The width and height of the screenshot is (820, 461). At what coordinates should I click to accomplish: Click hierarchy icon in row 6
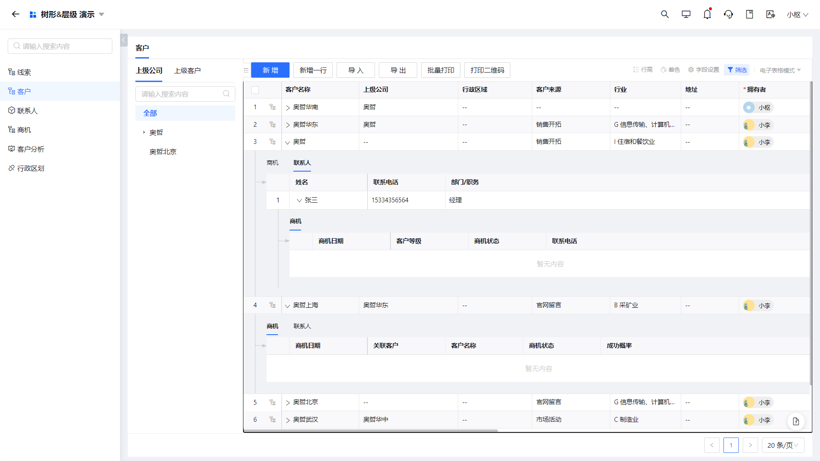point(272,420)
